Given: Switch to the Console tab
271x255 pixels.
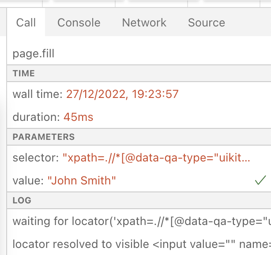Looking at the screenshot, I should (x=79, y=22).
